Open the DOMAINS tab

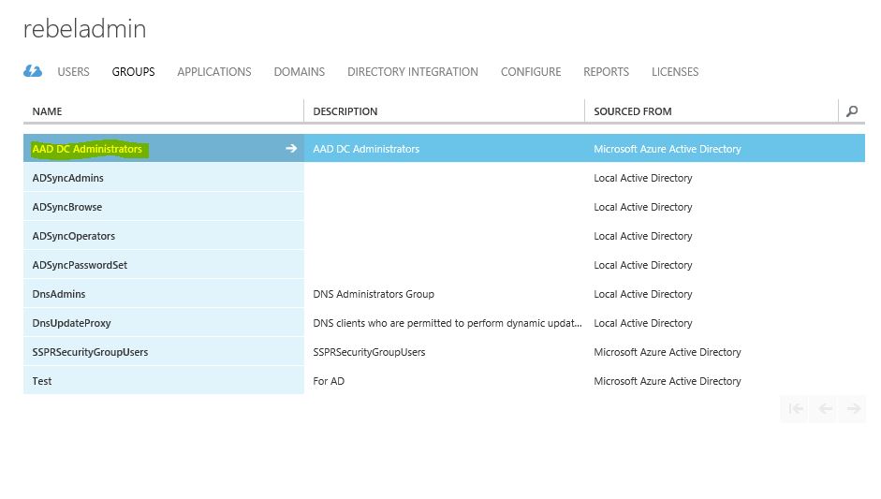point(299,72)
